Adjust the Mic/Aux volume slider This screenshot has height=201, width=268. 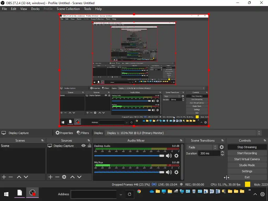pos(129,172)
